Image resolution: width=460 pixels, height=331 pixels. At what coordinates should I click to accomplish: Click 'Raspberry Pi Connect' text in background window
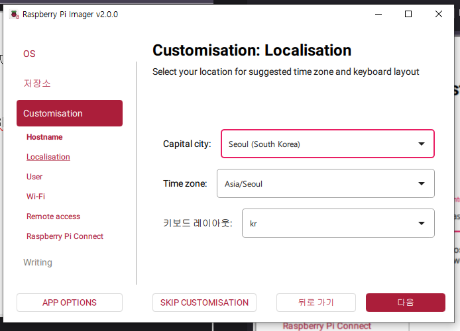tap(327, 326)
